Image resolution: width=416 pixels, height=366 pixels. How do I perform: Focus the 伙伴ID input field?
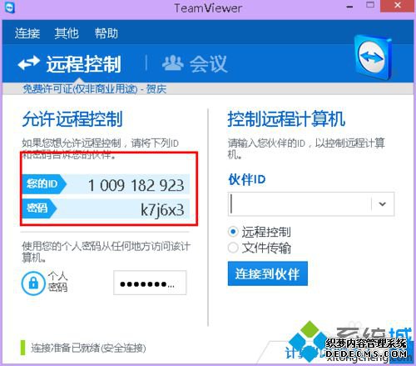click(x=300, y=204)
